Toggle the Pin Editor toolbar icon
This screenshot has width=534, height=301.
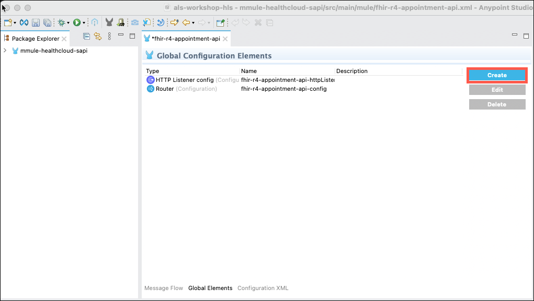pos(220,23)
